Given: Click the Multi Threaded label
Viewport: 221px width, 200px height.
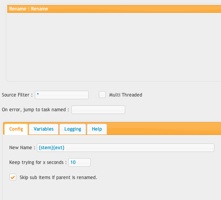Looking at the screenshot, I should (x=126, y=95).
